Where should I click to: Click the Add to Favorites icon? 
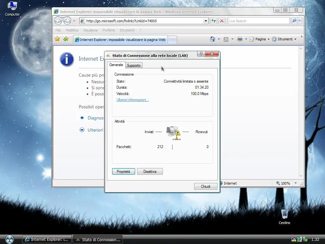coord(66,39)
